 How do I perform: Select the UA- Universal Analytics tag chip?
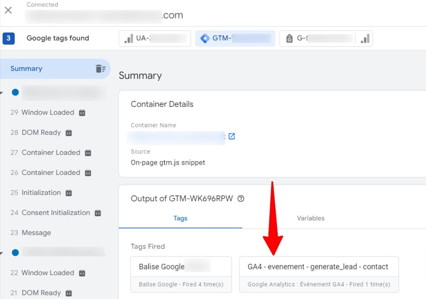[x=155, y=38]
